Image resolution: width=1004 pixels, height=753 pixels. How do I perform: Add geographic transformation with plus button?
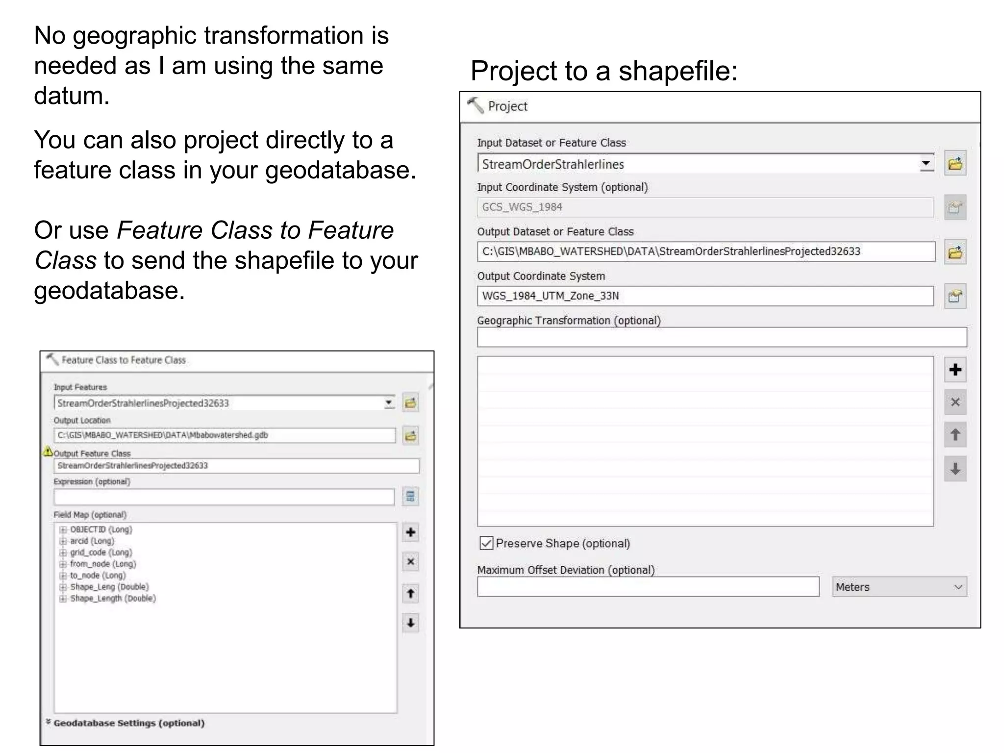click(955, 370)
